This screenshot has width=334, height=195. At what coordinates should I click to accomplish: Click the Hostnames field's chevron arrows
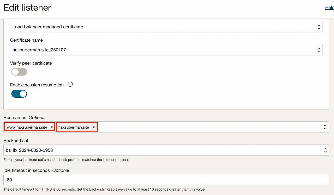[x=325, y=127]
